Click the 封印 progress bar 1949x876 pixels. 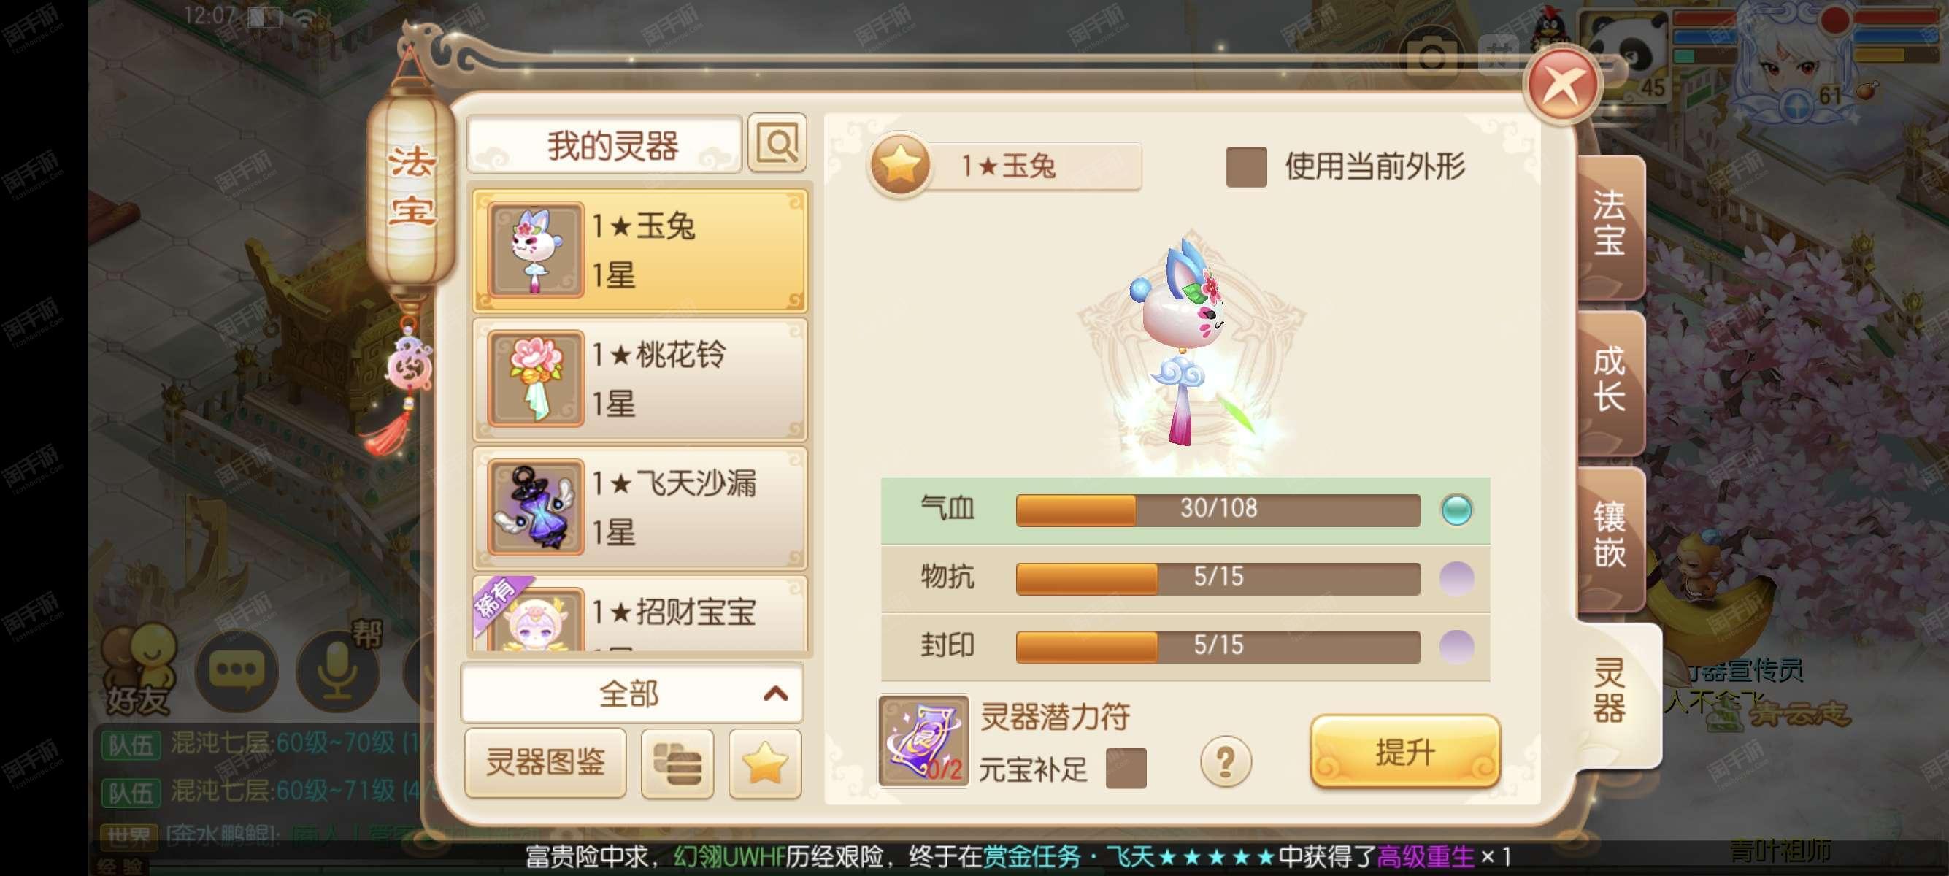point(1218,646)
